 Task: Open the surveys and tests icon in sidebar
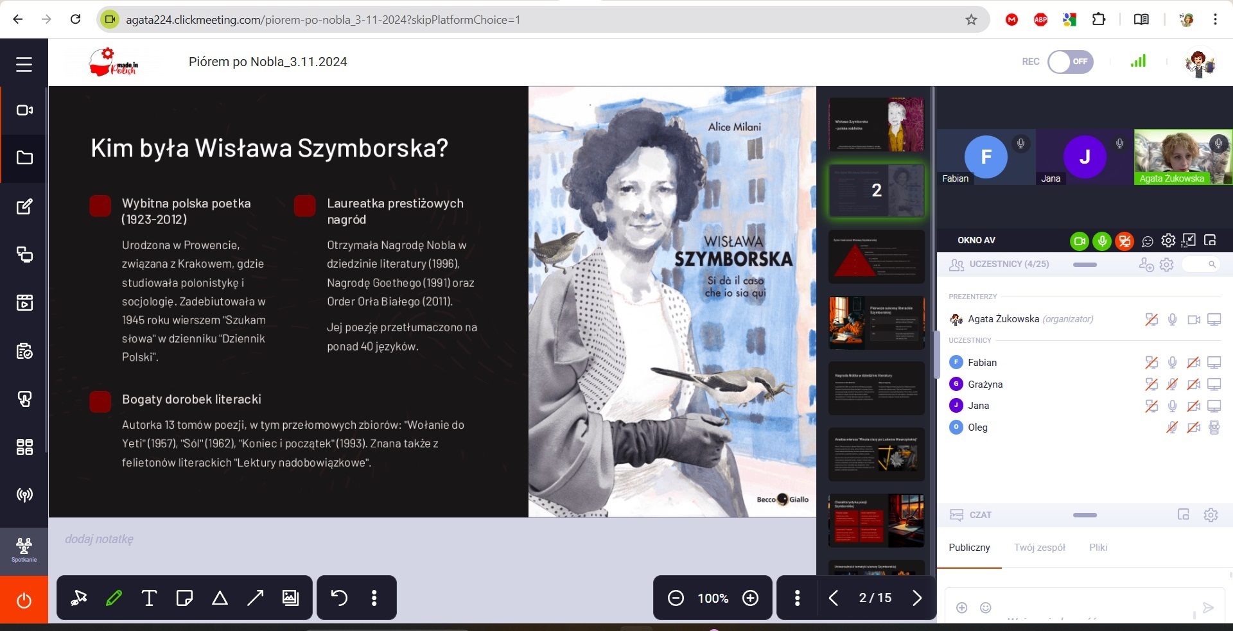(24, 351)
